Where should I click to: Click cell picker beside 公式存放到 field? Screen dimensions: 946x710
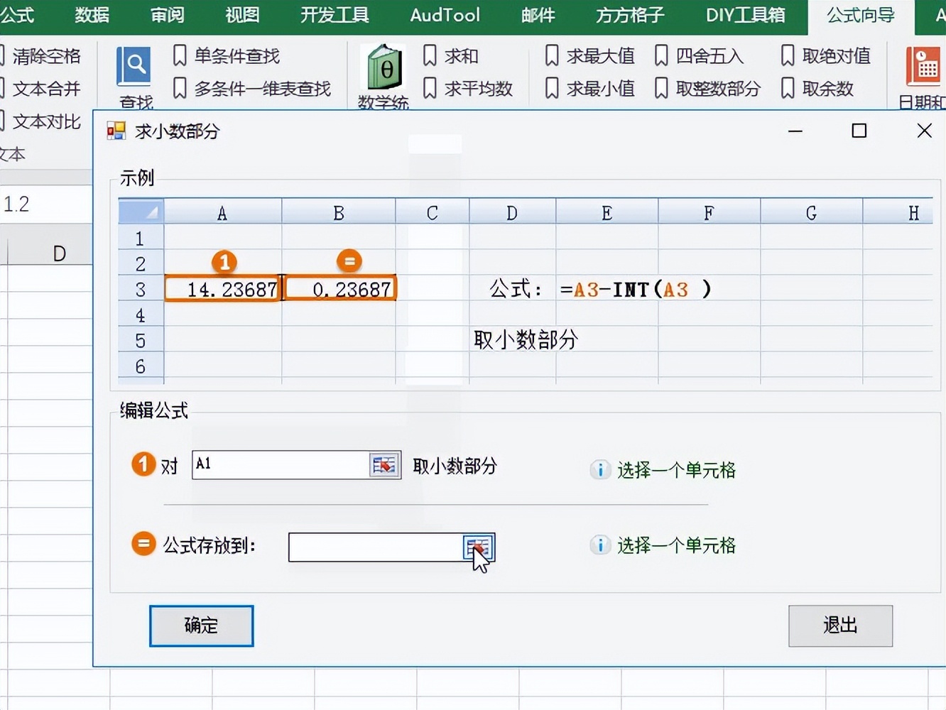pos(478,547)
